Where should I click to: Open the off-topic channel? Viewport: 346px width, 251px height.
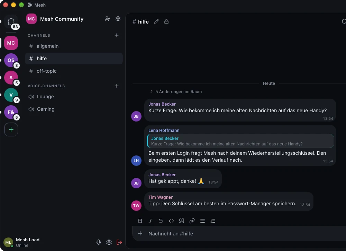(x=74, y=71)
